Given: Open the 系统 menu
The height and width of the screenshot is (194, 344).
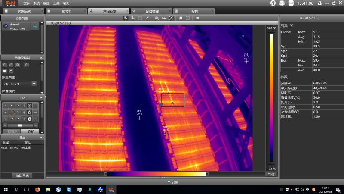Looking at the screenshot, I should click(37, 3).
